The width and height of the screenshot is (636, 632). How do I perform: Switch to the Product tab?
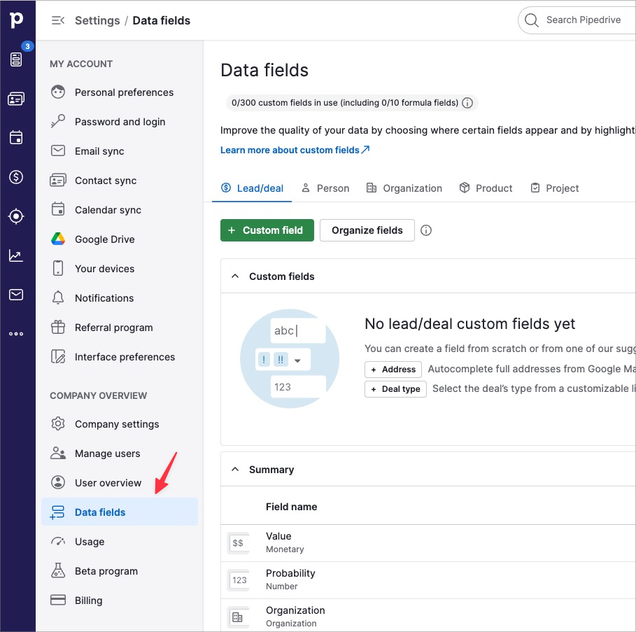[486, 188]
